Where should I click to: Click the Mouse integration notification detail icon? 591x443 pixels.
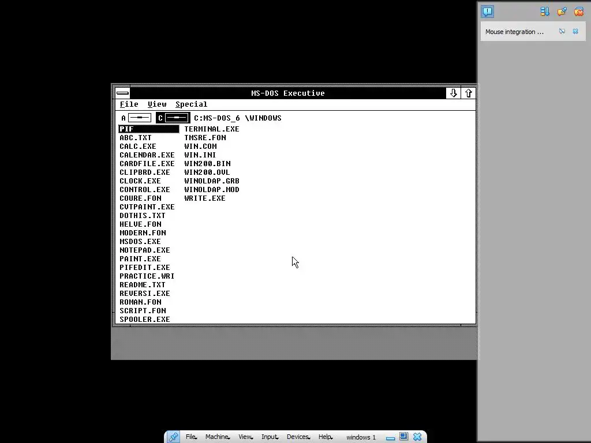click(562, 31)
